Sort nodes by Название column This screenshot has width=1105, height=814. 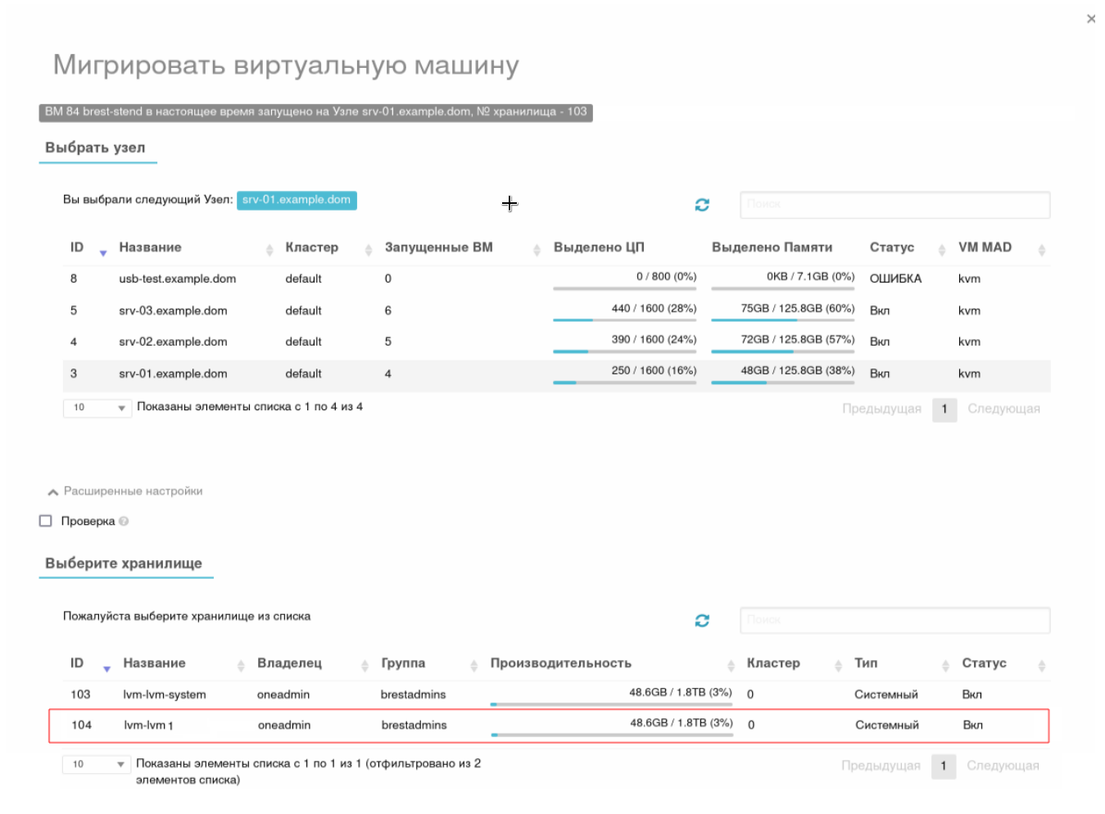(x=151, y=247)
